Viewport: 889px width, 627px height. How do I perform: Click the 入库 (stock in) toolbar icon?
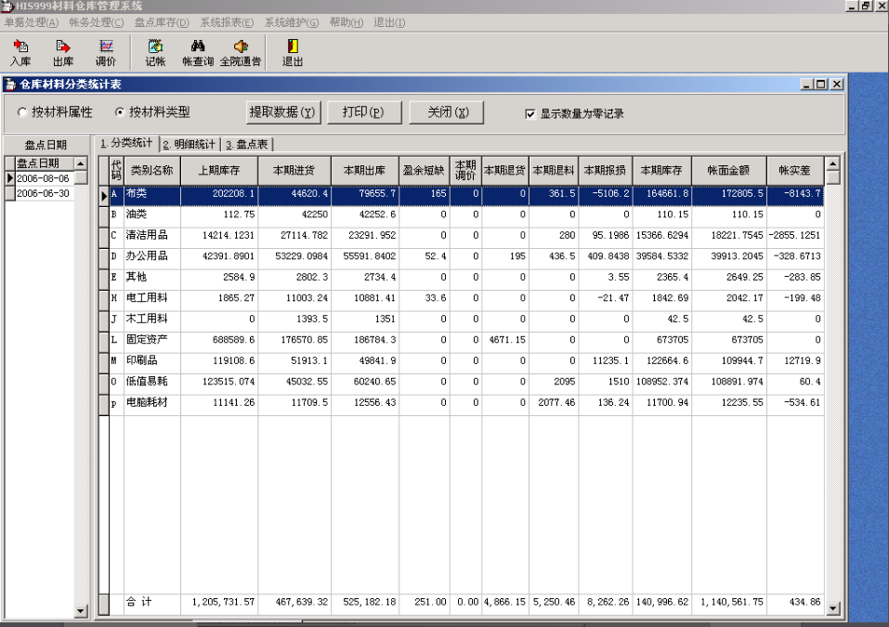coord(20,53)
